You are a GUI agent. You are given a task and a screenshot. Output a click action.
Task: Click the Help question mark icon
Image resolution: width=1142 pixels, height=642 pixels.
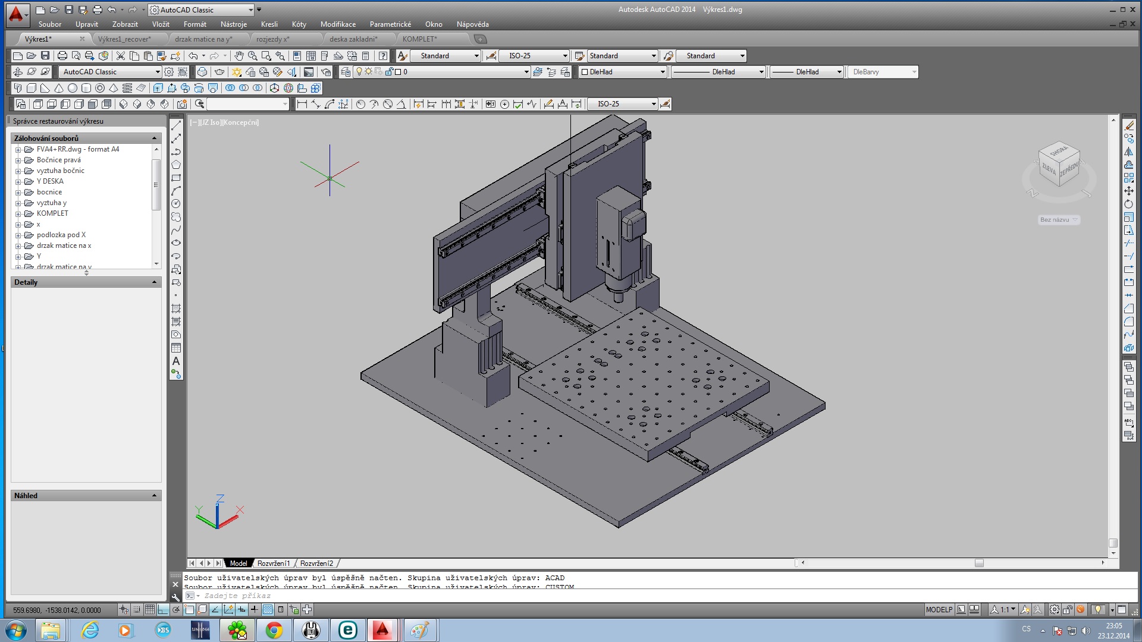(383, 56)
